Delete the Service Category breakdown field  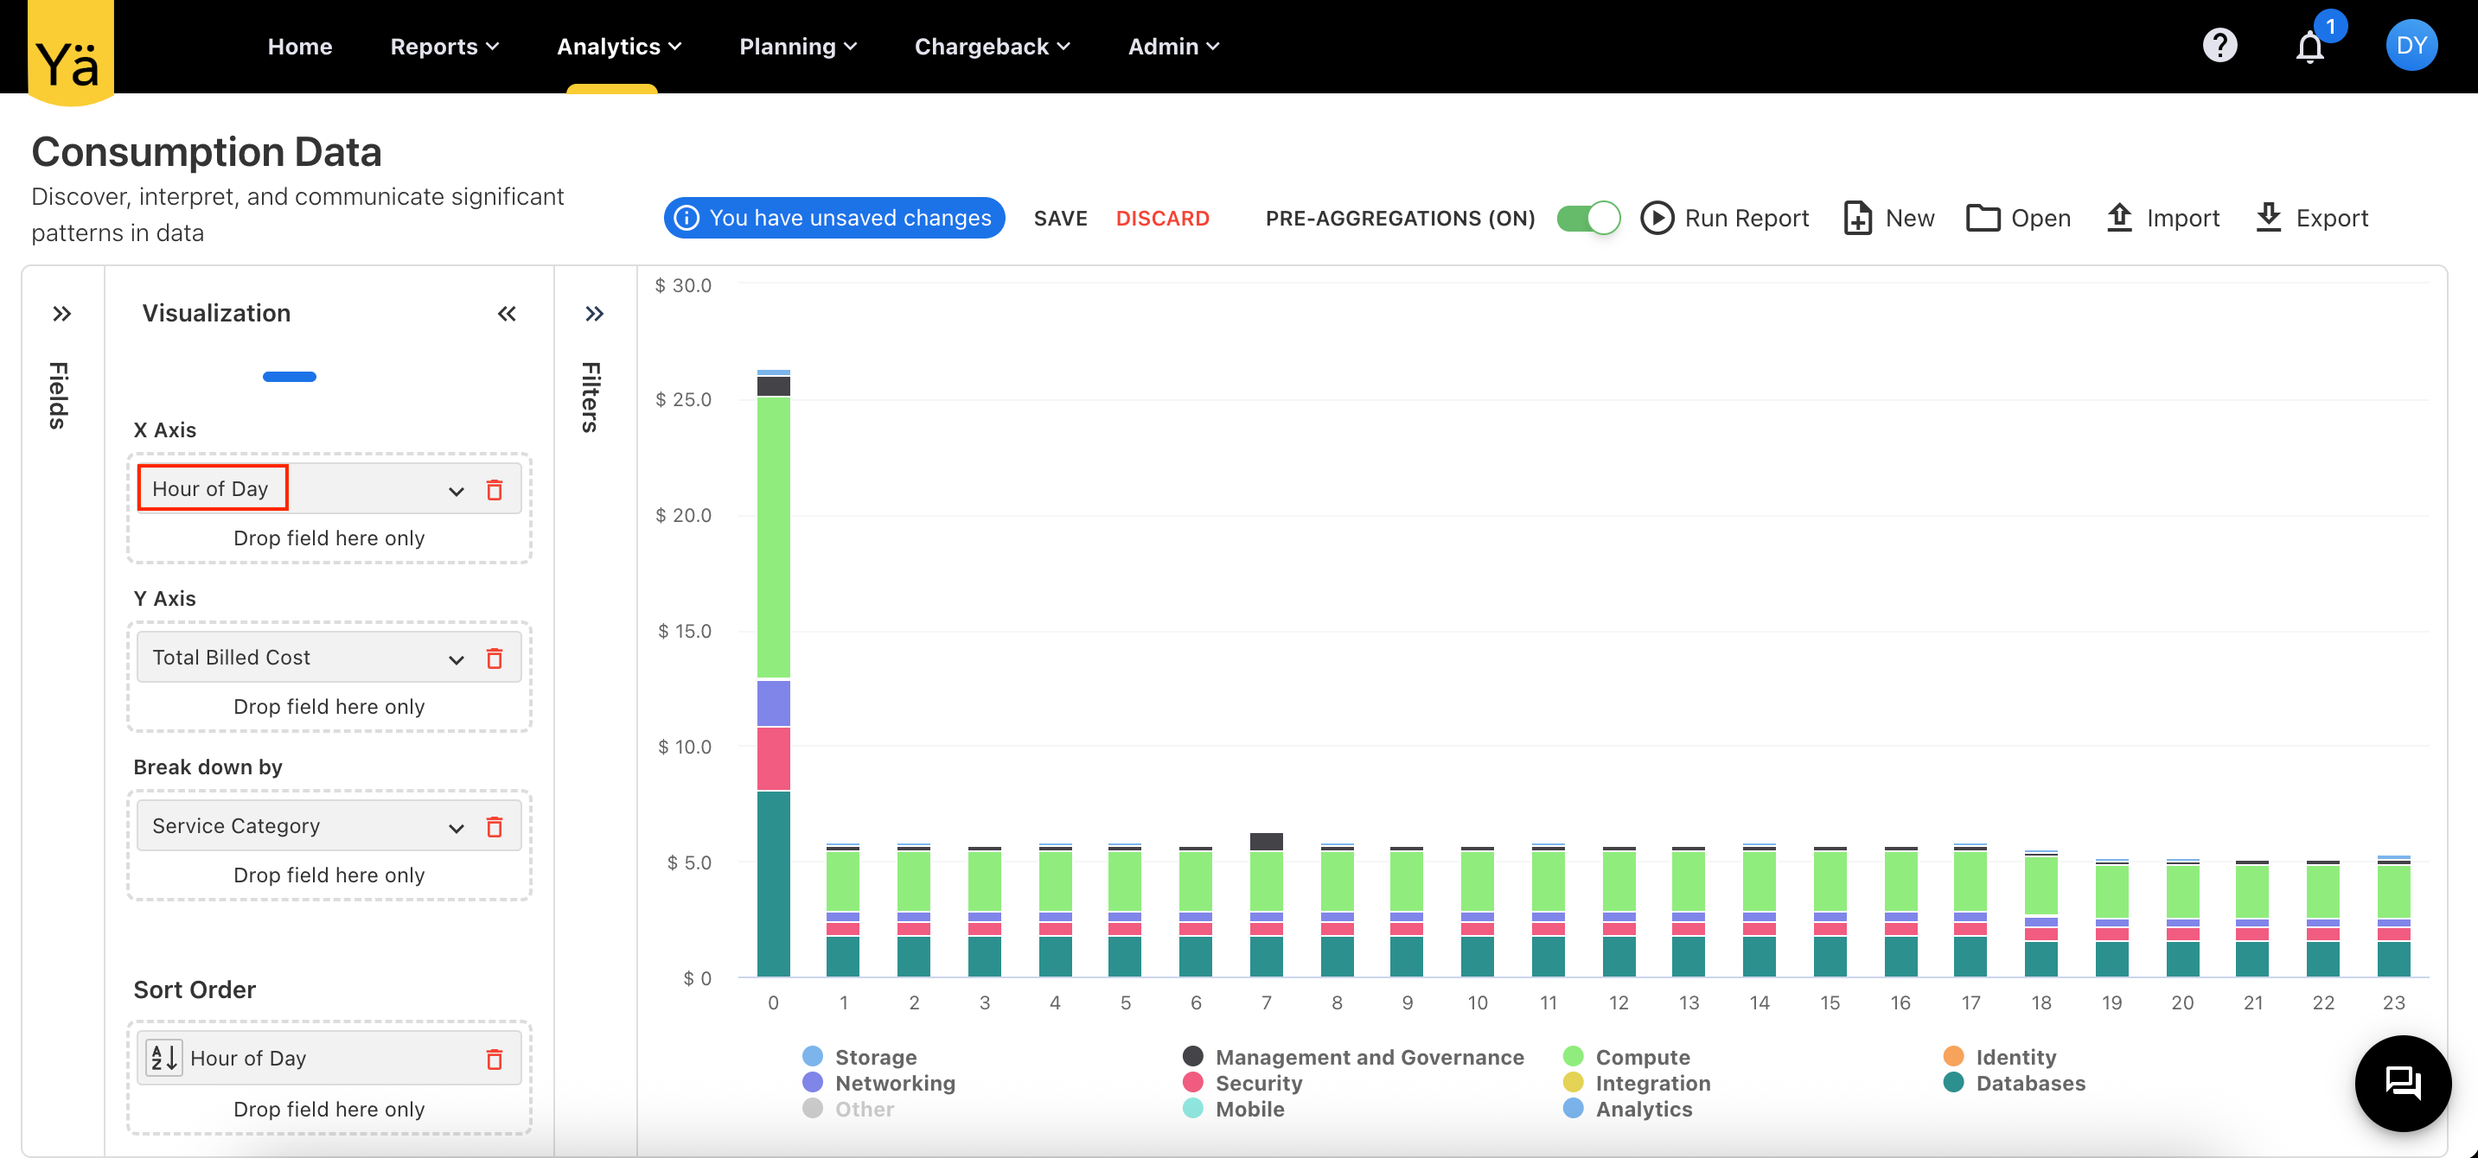pyautogui.click(x=496, y=825)
